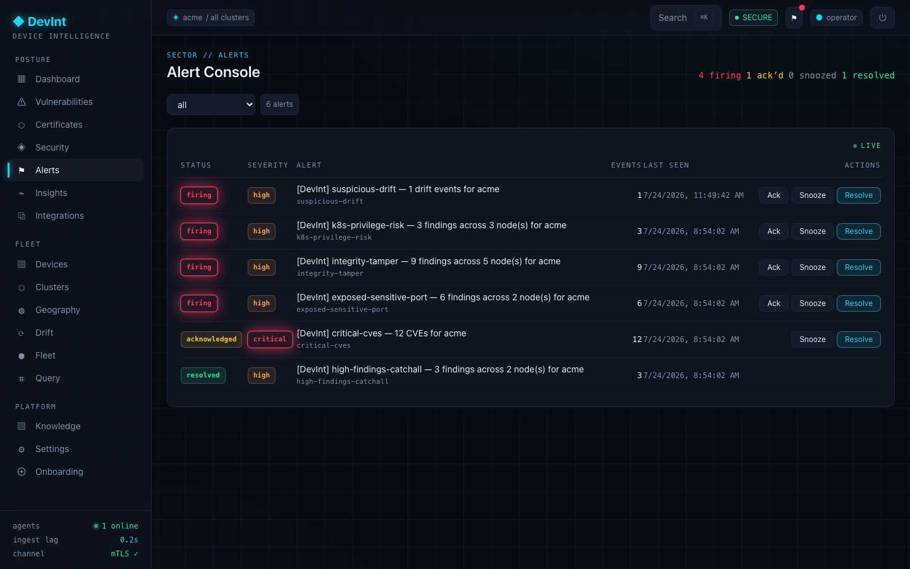Ack the suspicious-drift alert
Viewport: 910px width, 569px height.
tap(773, 195)
